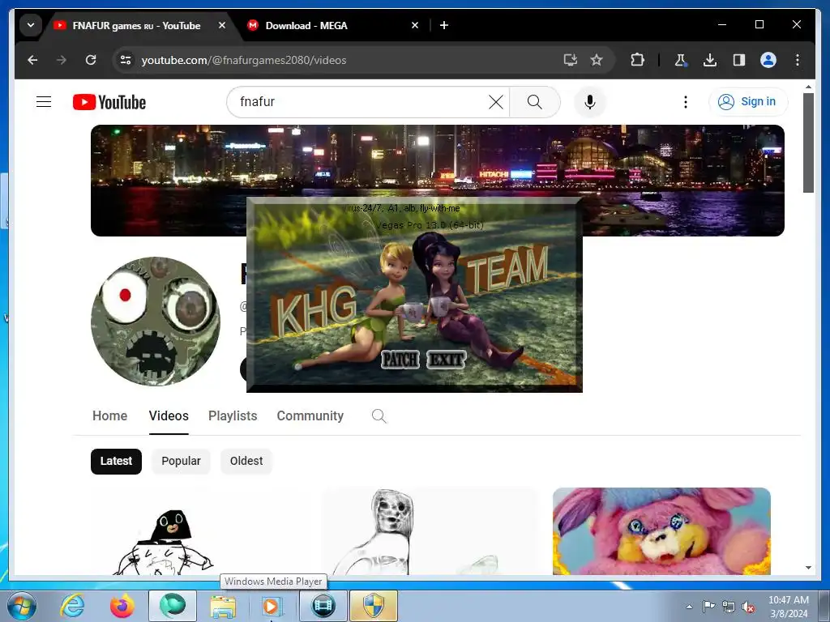Viewport: 830px width, 622px height.
Task: Open the browser Downloads icon
Action: [710, 60]
